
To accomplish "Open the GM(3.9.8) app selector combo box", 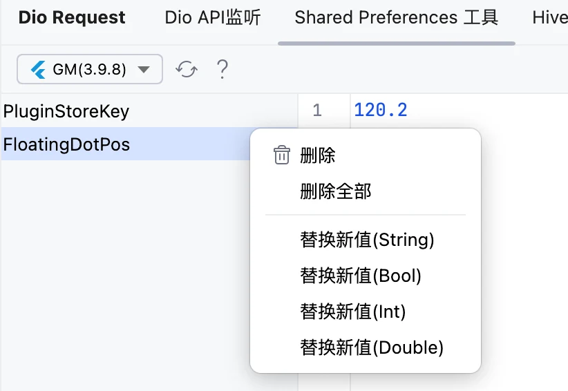I will click(x=89, y=69).
